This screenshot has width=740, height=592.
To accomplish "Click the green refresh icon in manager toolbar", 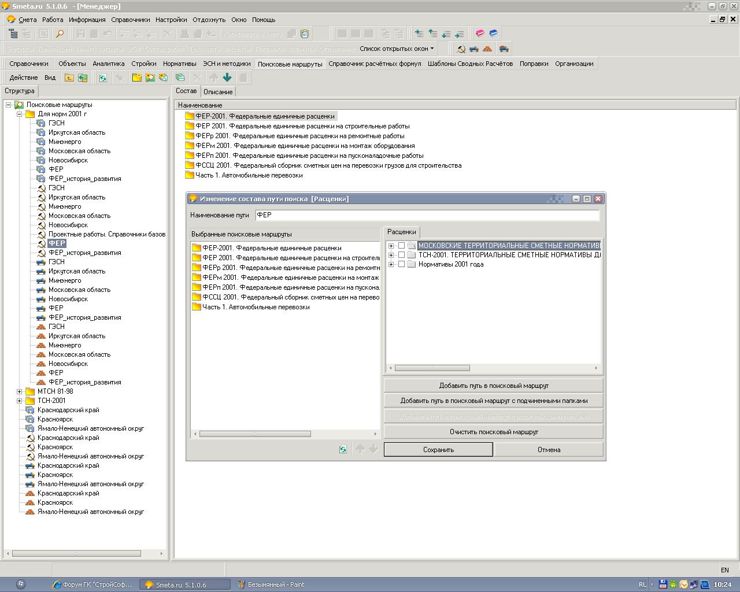I will (103, 77).
